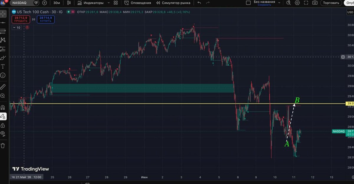Enter fullscreen mode
The width and height of the screenshot is (354, 184).
click(x=306, y=3)
